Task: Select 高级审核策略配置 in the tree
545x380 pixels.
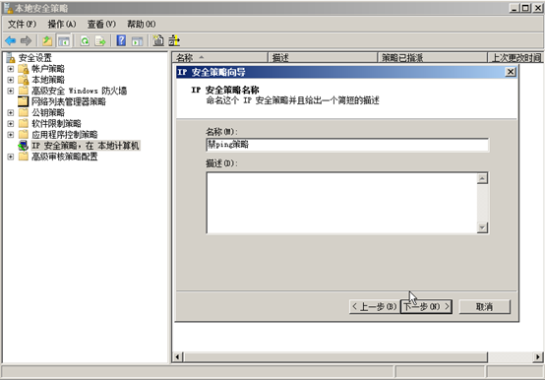Action: pos(64,157)
